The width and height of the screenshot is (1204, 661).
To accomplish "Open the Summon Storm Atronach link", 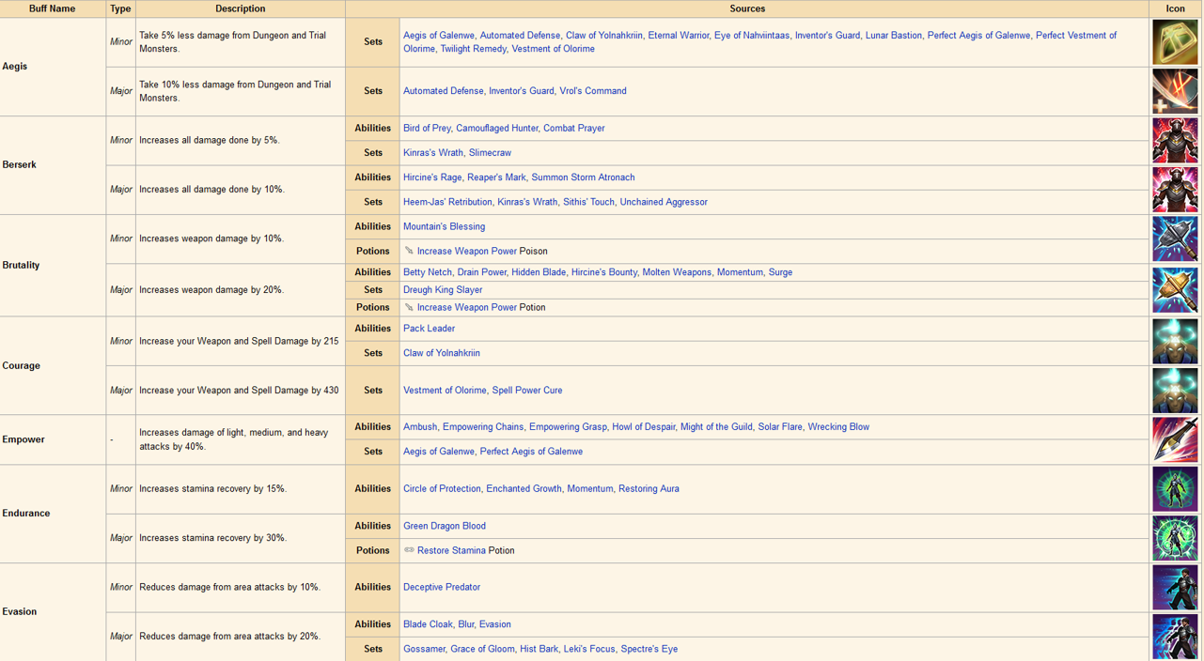I will click(x=583, y=177).
